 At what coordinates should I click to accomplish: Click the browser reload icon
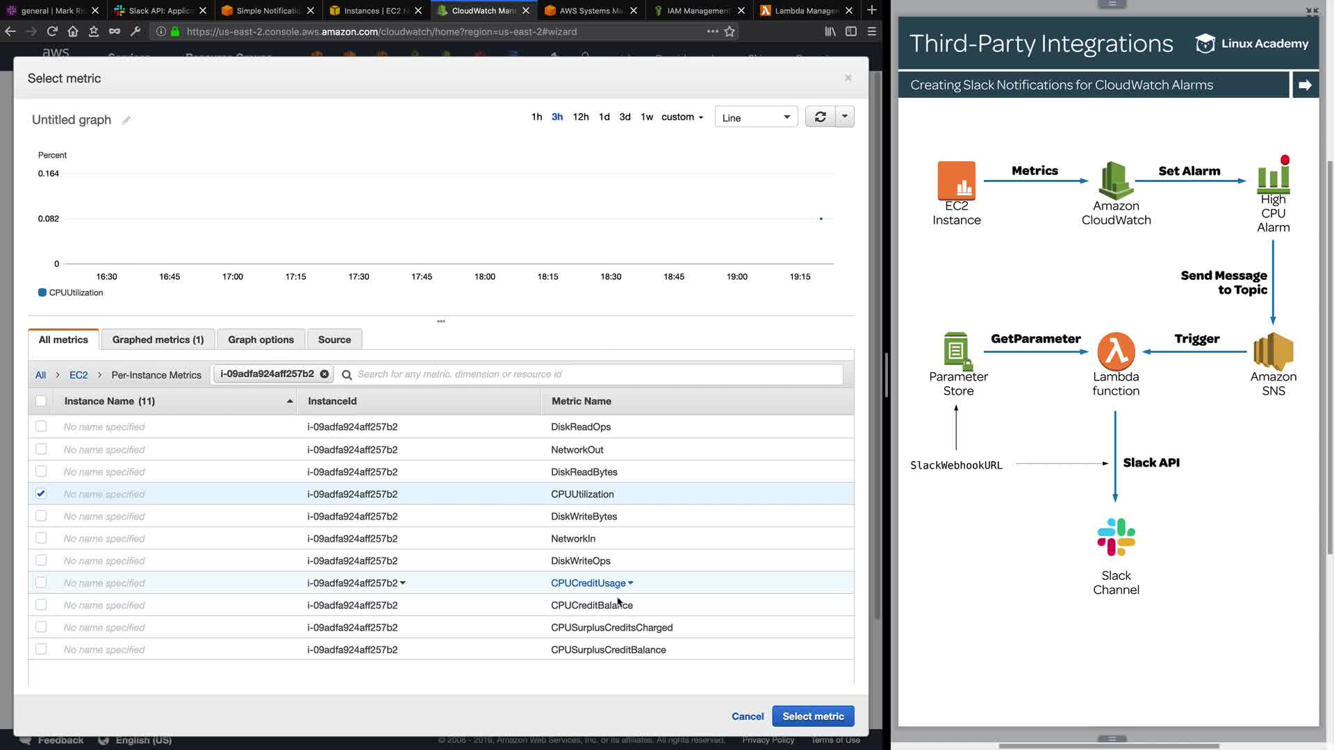coord(52,31)
